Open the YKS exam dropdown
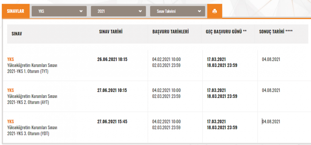Image resolution: width=311 pixels, height=145 pixels. pyautogui.click(x=59, y=11)
